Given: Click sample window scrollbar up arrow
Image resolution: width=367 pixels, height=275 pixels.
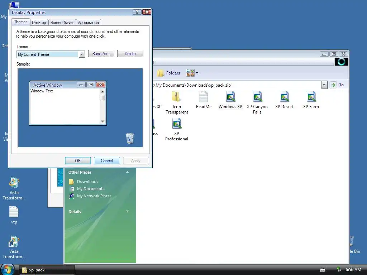Looking at the screenshot, I should 103,91.
